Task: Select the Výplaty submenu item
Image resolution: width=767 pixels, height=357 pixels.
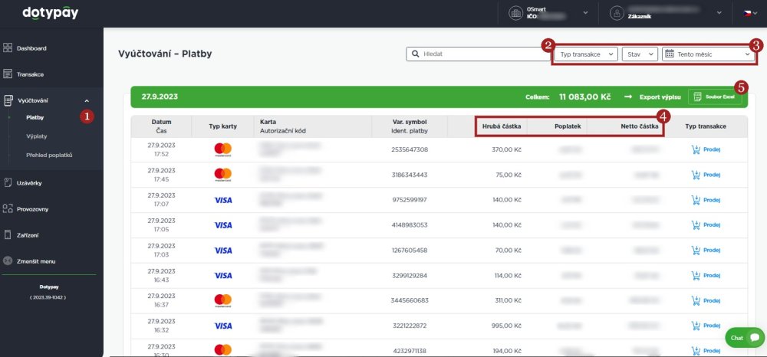Action: point(37,136)
